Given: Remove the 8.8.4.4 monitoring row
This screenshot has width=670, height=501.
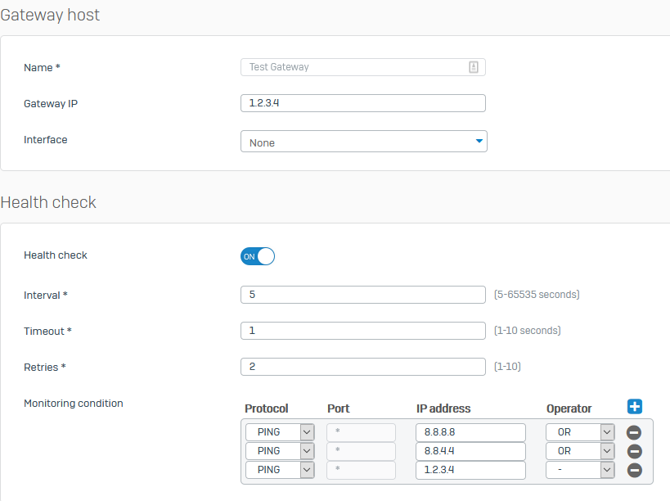Looking at the screenshot, I should coord(634,452).
